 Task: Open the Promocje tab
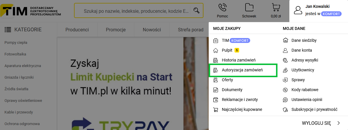click(116, 30)
